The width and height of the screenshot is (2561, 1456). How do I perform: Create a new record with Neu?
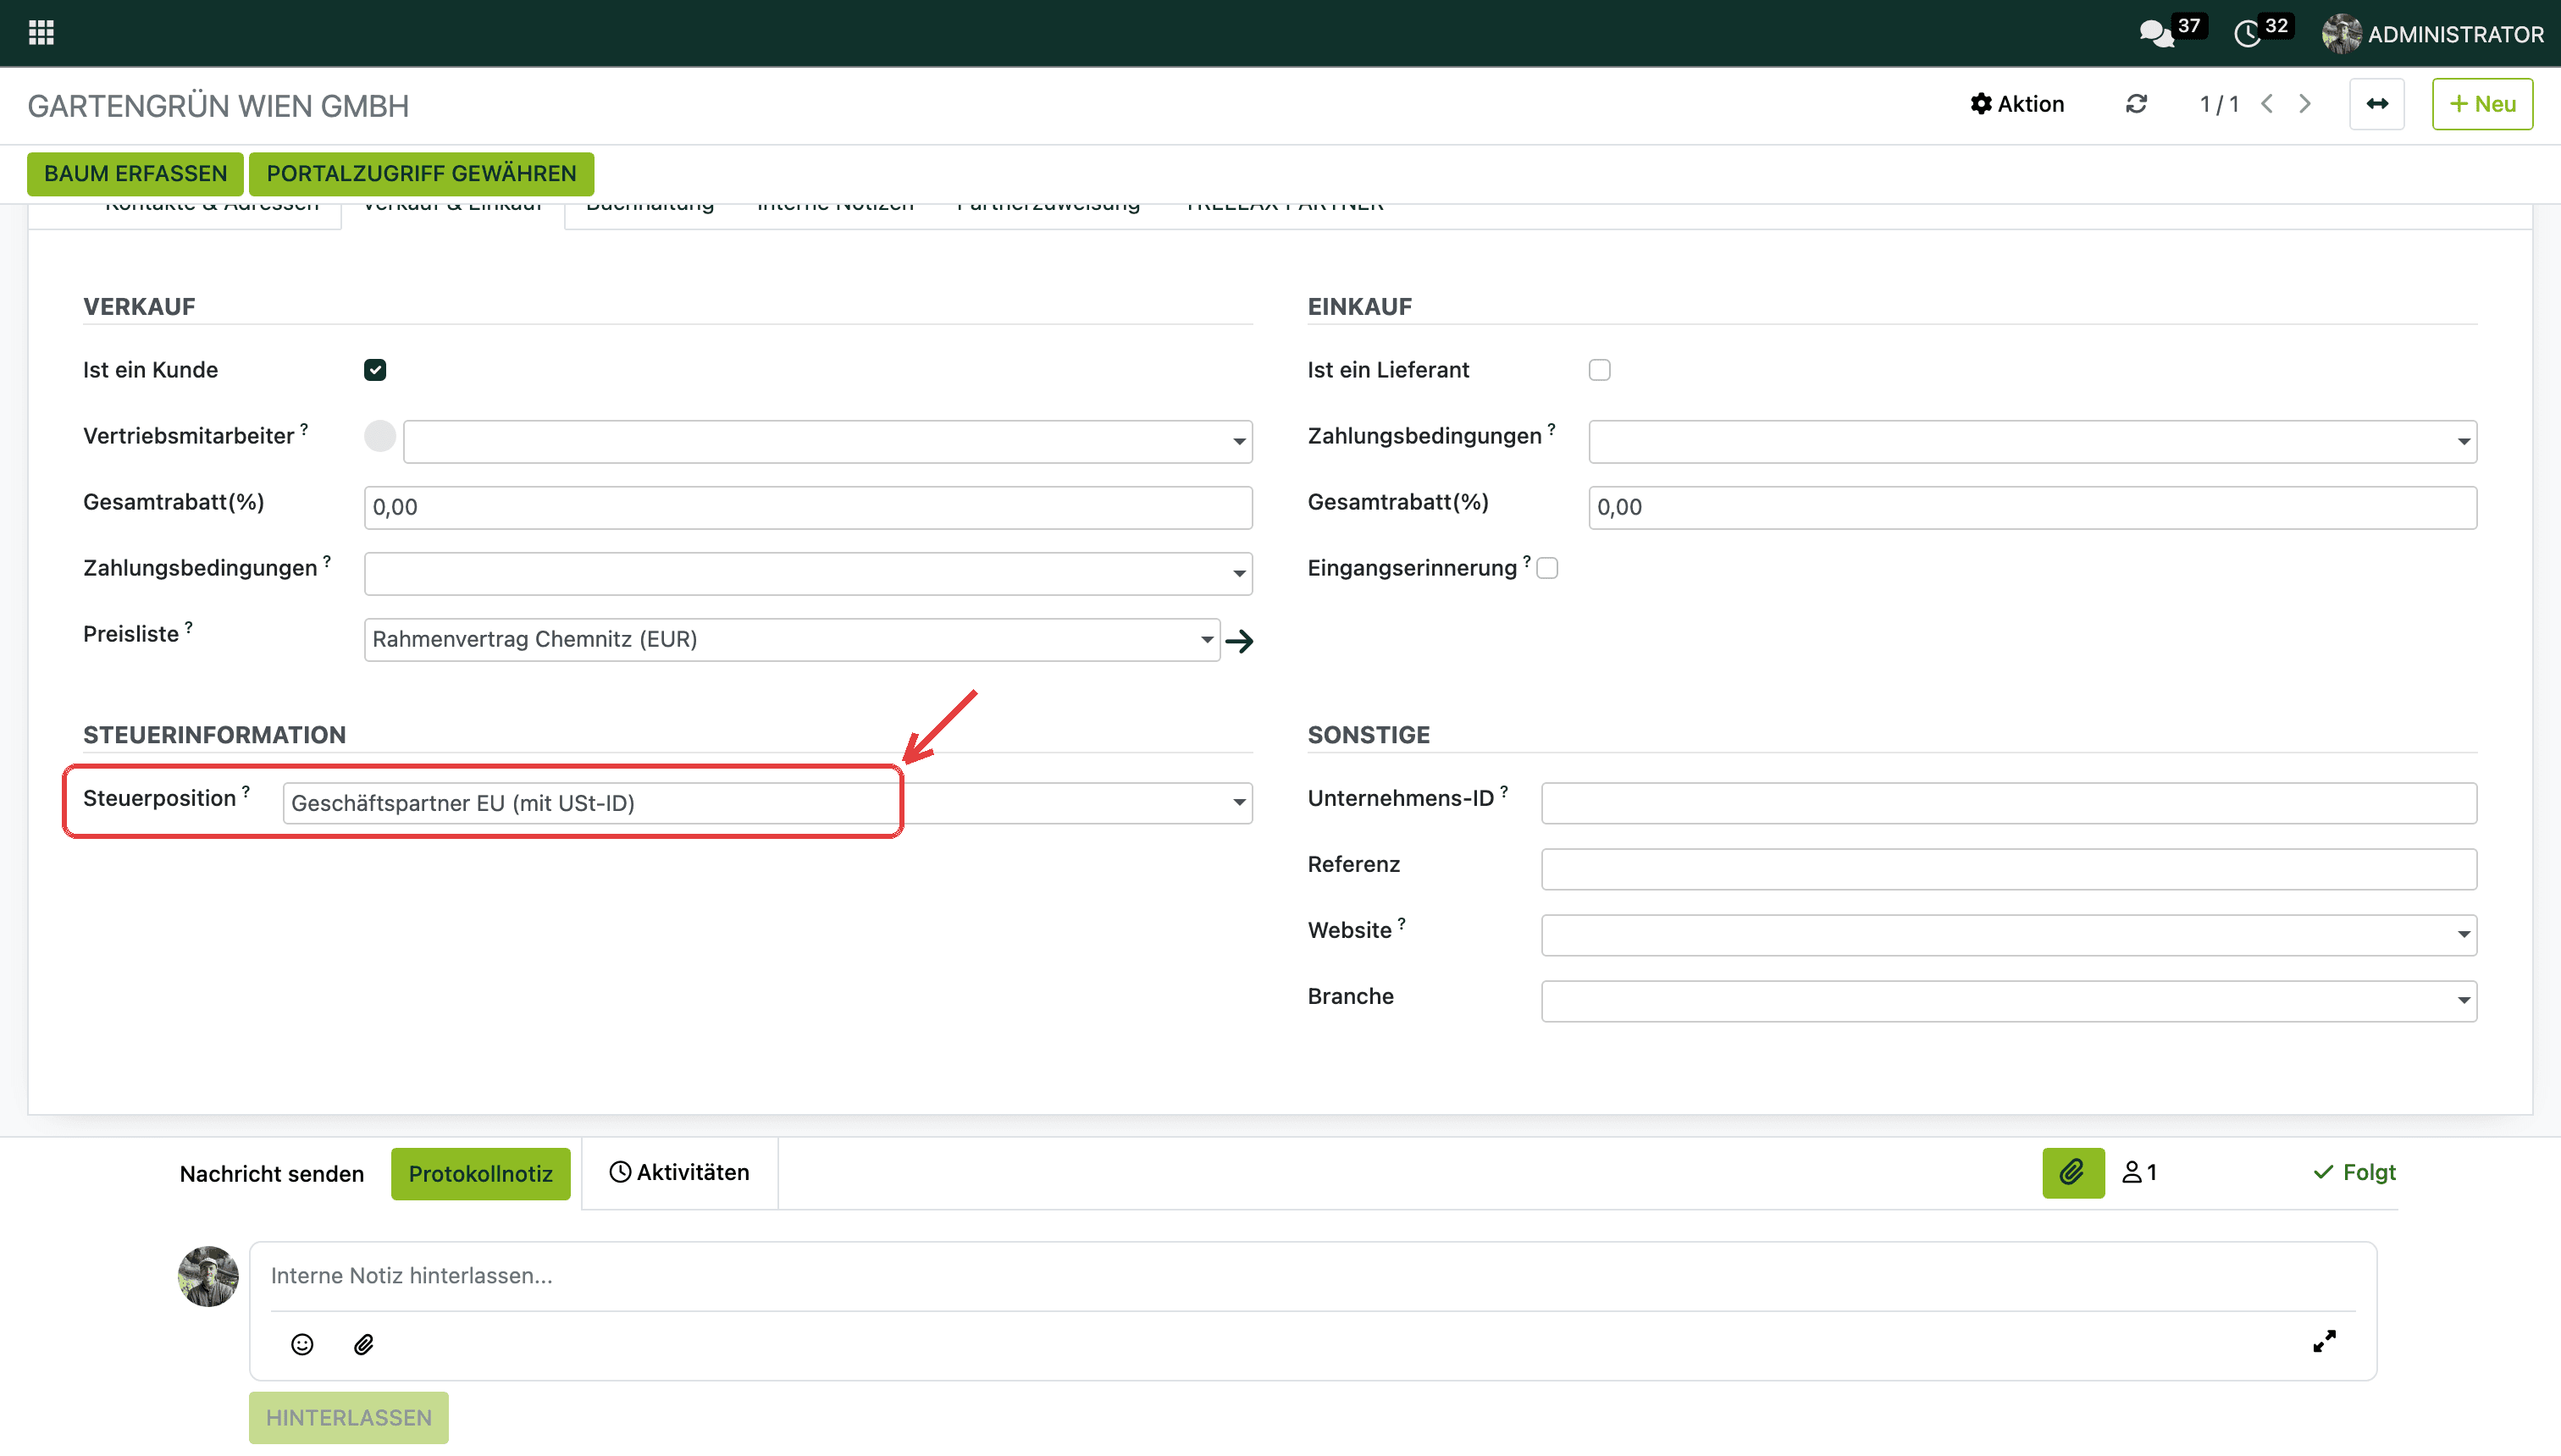tap(2482, 104)
